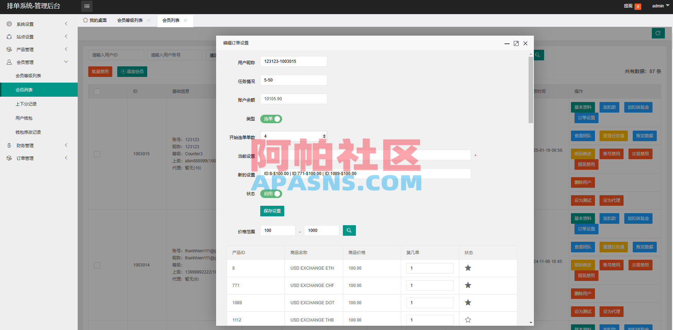
Task: Toggle the 启用 status switch
Action: [271, 193]
